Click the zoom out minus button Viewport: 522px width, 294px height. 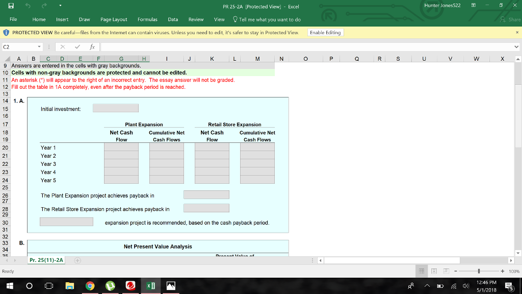tap(456, 272)
